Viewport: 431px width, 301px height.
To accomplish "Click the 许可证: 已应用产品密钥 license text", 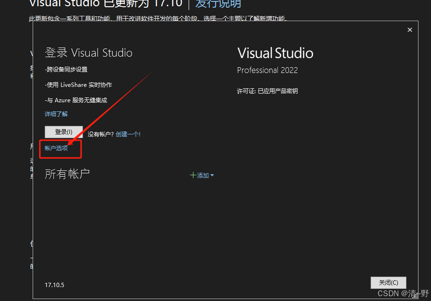I will 267,91.
